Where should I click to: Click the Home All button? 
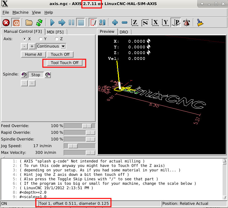pos(34,54)
